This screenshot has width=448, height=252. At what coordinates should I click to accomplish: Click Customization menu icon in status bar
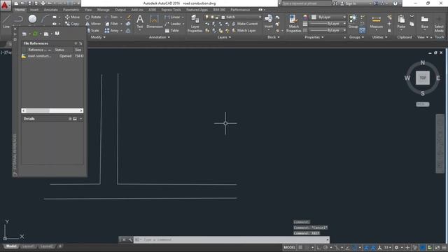click(444, 247)
